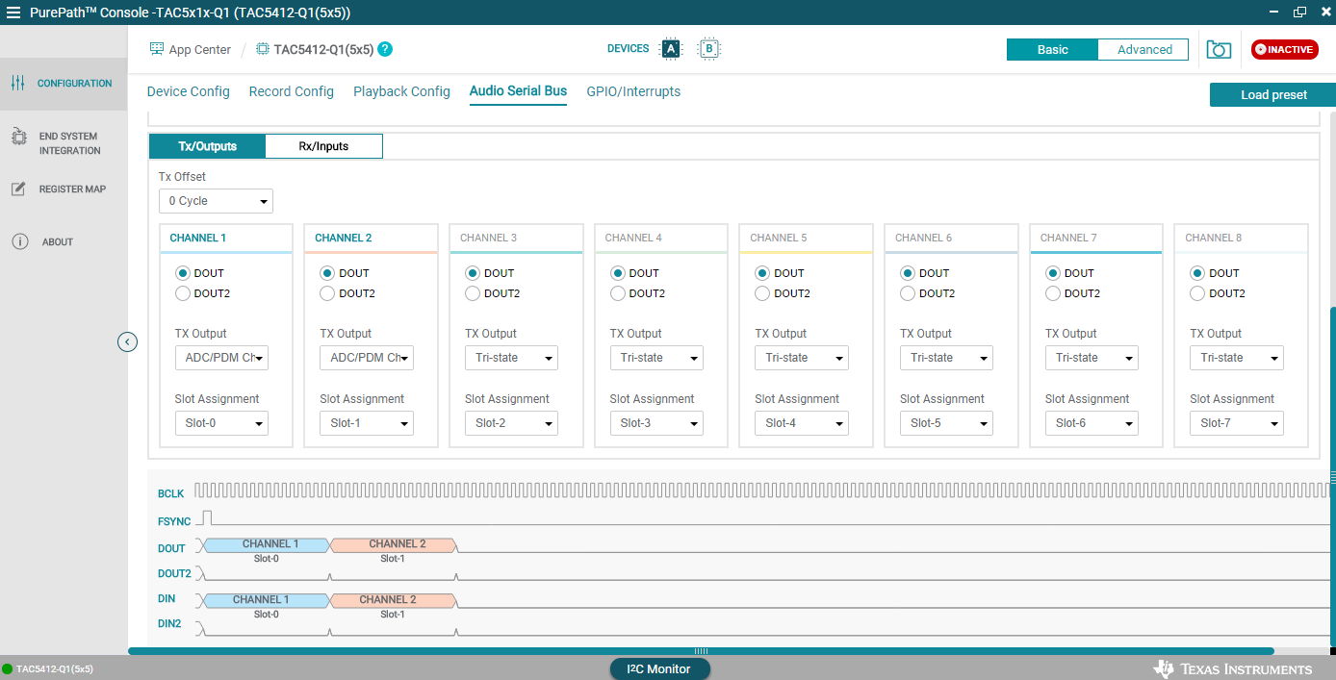Screen dimensions: 1336x680
Task: Open the GPIO/Interrupts tab
Action: click(633, 91)
